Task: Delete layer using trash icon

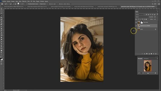Action: tap(156, 54)
